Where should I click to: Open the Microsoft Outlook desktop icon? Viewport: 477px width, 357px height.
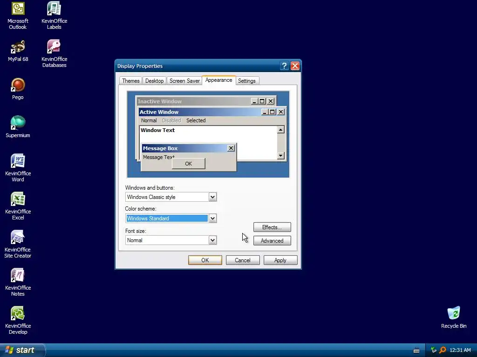[18, 15]
